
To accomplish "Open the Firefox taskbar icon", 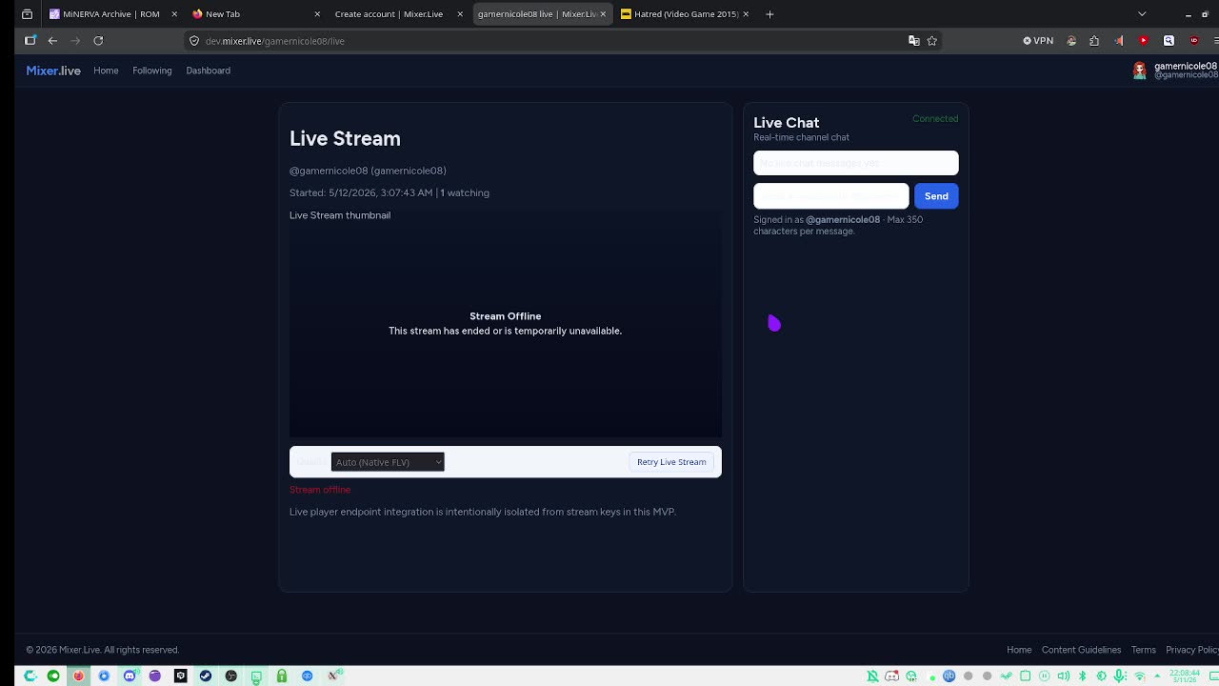I will (x=79, y=676).
